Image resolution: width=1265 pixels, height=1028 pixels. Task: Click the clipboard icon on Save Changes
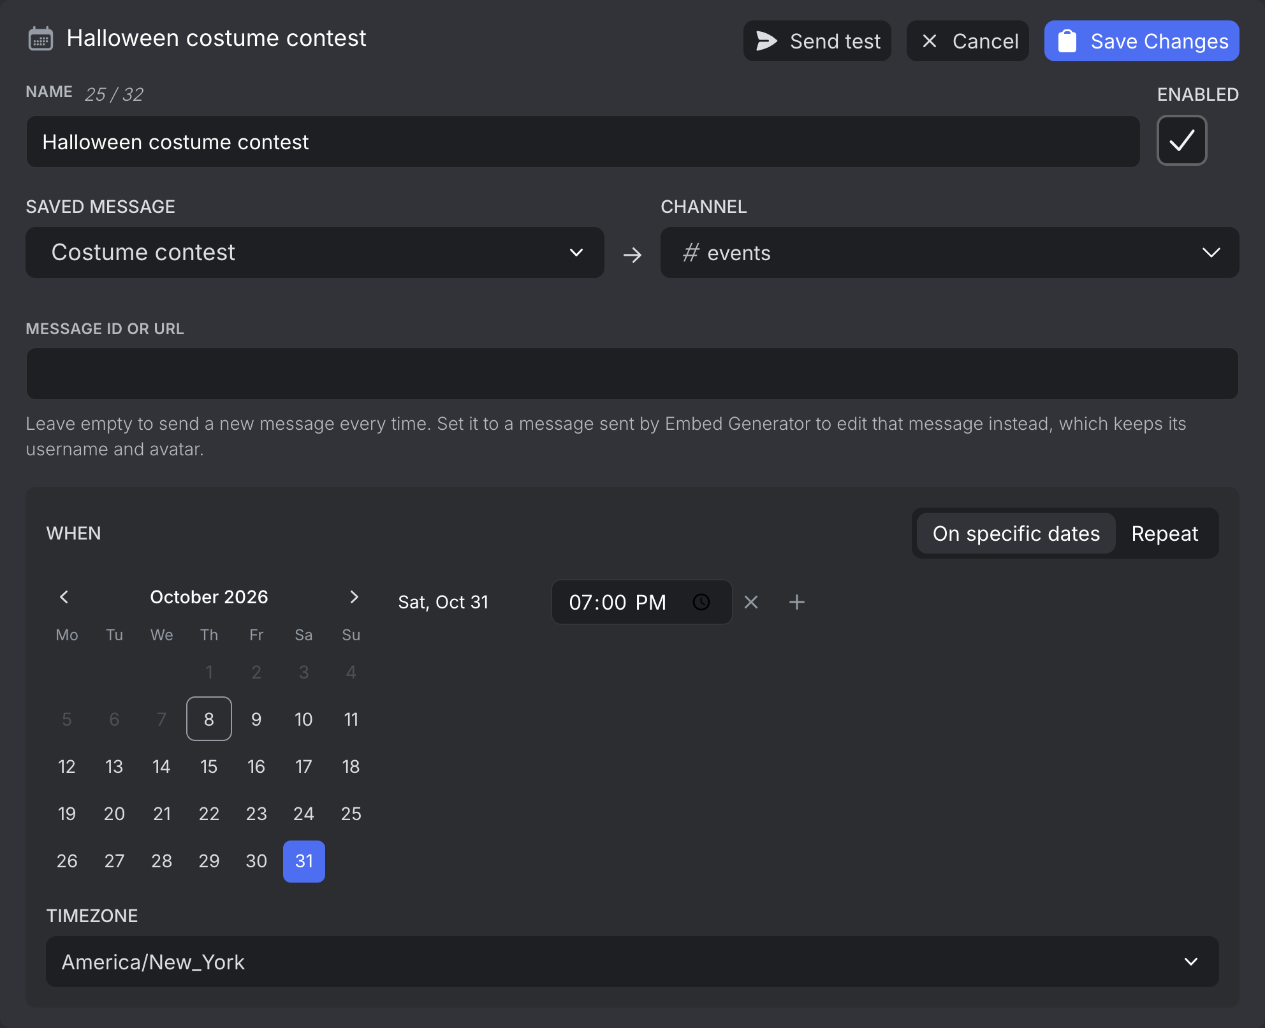click(1067, 41)
